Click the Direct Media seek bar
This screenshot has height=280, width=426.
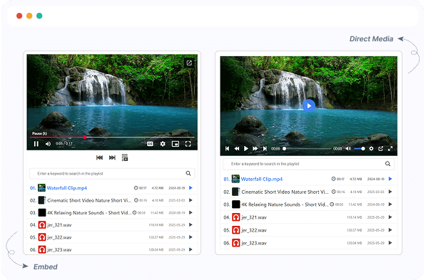[x=307, y=149]
